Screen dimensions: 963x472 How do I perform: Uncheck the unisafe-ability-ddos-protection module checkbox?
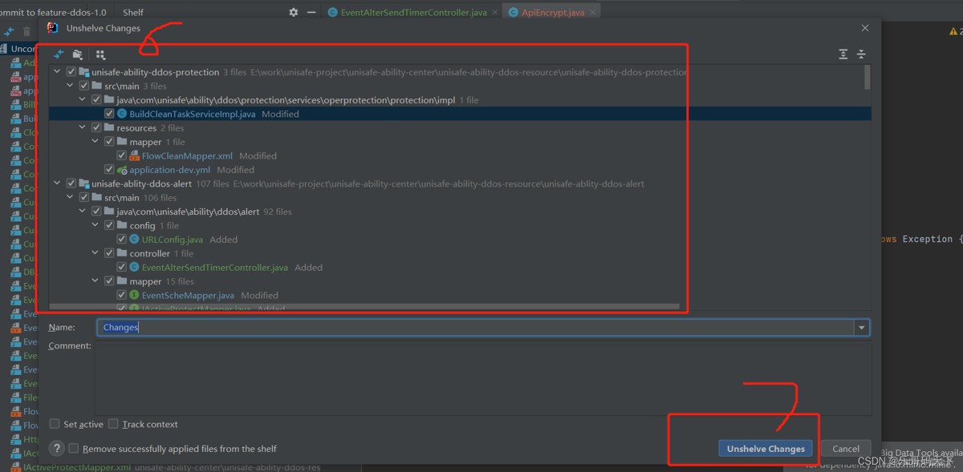point(71,72)
